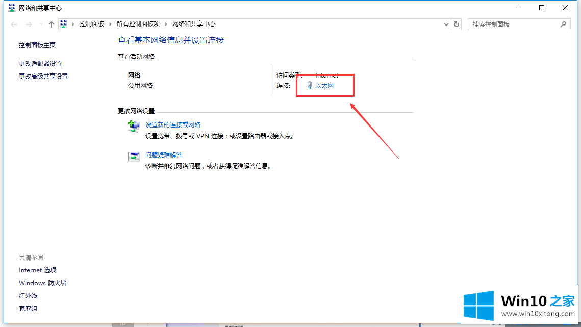The image size is (581, 327).
Task: Go up one level with up arrow
Action: pyautogui.click(x=51, y=24)
